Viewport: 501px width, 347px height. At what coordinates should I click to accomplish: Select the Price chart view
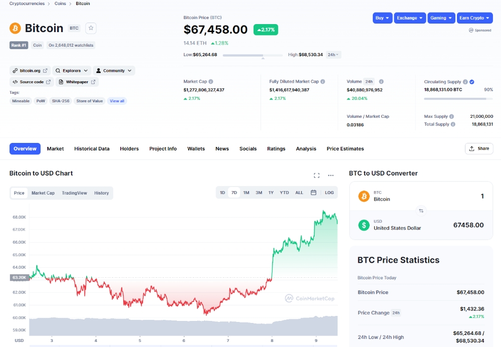19,193
